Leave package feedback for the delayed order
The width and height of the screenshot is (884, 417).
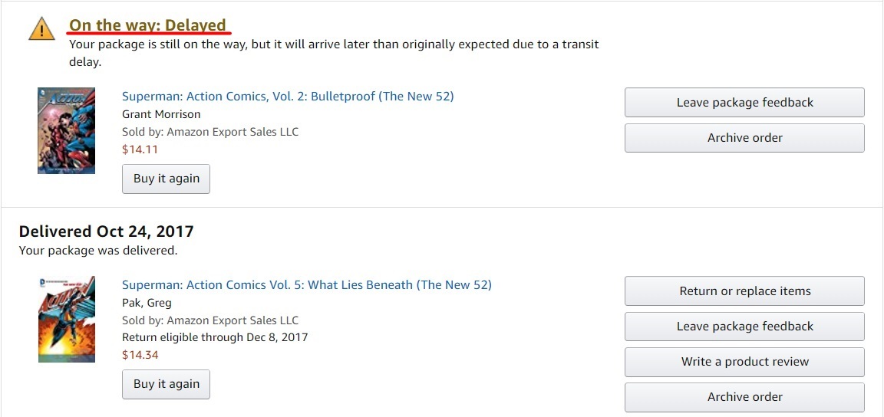(744, 103)
